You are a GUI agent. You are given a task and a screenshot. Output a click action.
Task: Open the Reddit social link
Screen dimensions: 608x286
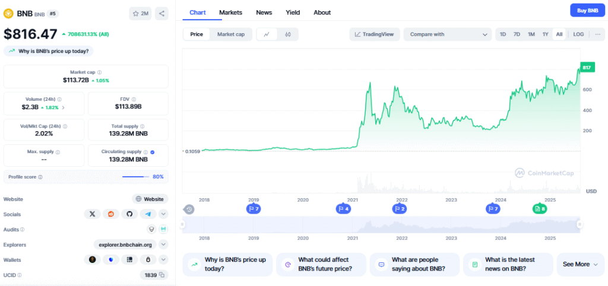point(110,214)
